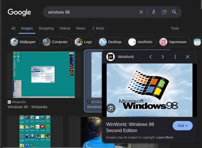Clear the search box with X icon
This screenshot has width=202, height=148.
pos(141,12)
